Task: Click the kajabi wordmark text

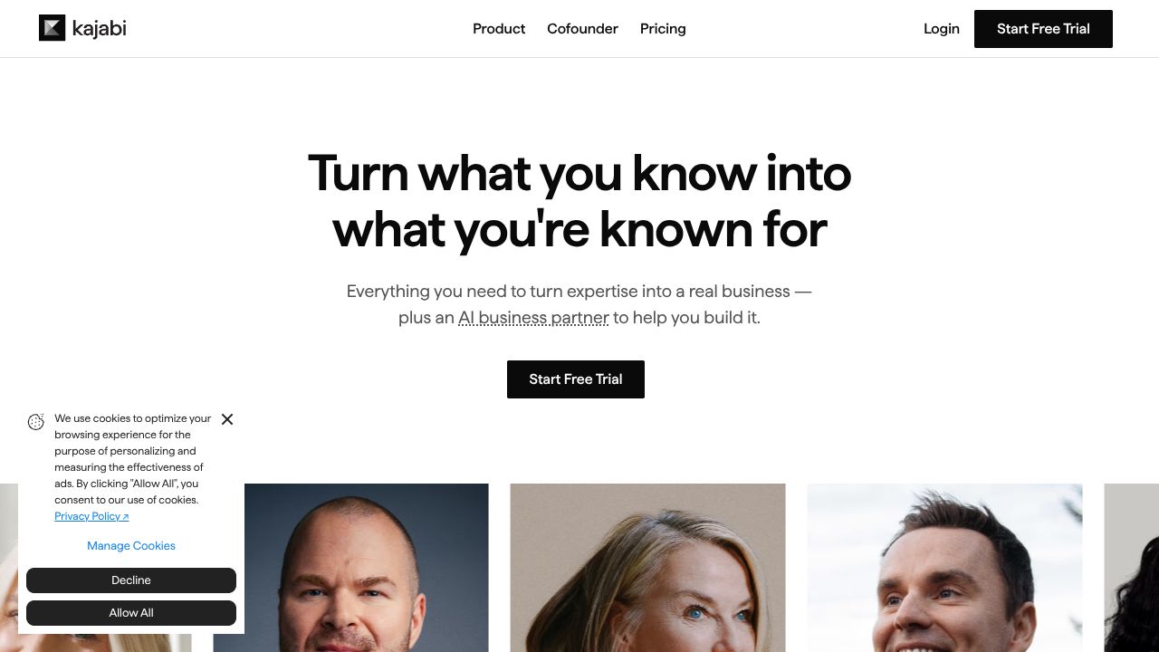Action: (99, 29)
